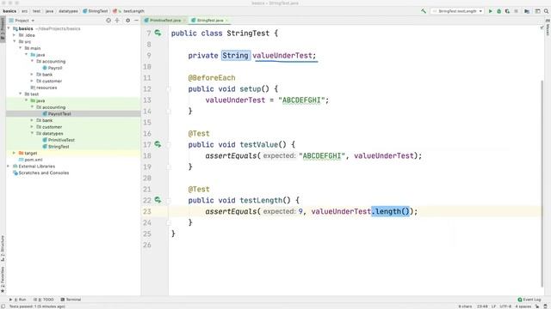
Task: Click Expand All icon in Project panel
Action: [117, 21]
